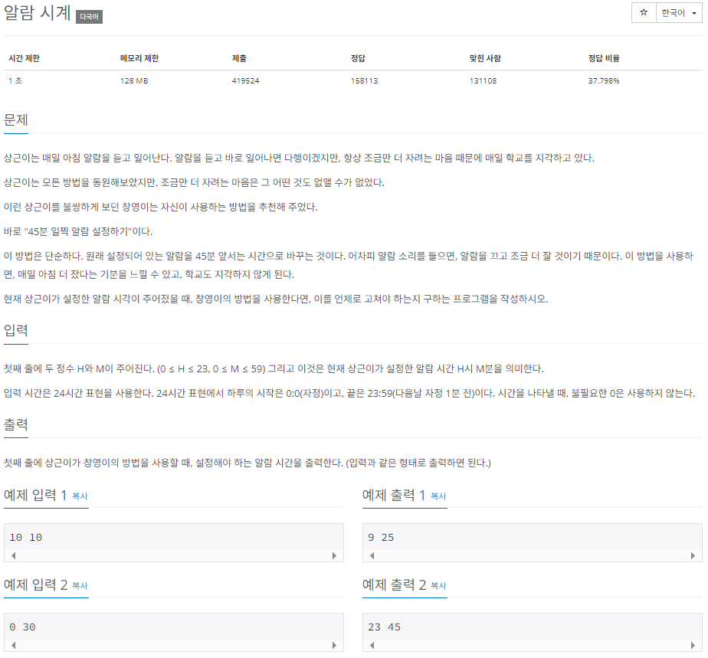
Task: Click left scroll arrow under sample output 2
Action: pos(372,646)
